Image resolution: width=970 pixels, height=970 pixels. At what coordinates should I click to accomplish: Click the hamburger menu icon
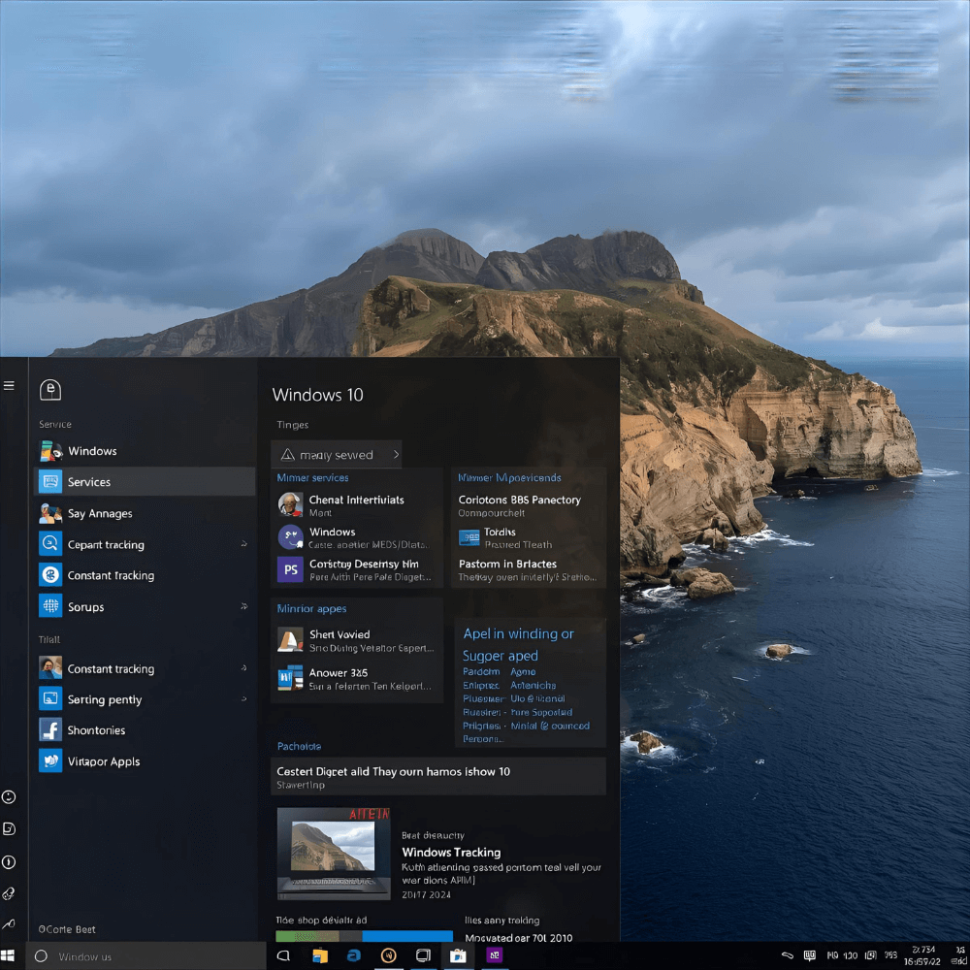[x=9, y=386]
